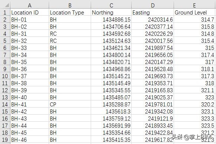Select row 10 header
Screen dimensions: 216x144
[5, 76]
